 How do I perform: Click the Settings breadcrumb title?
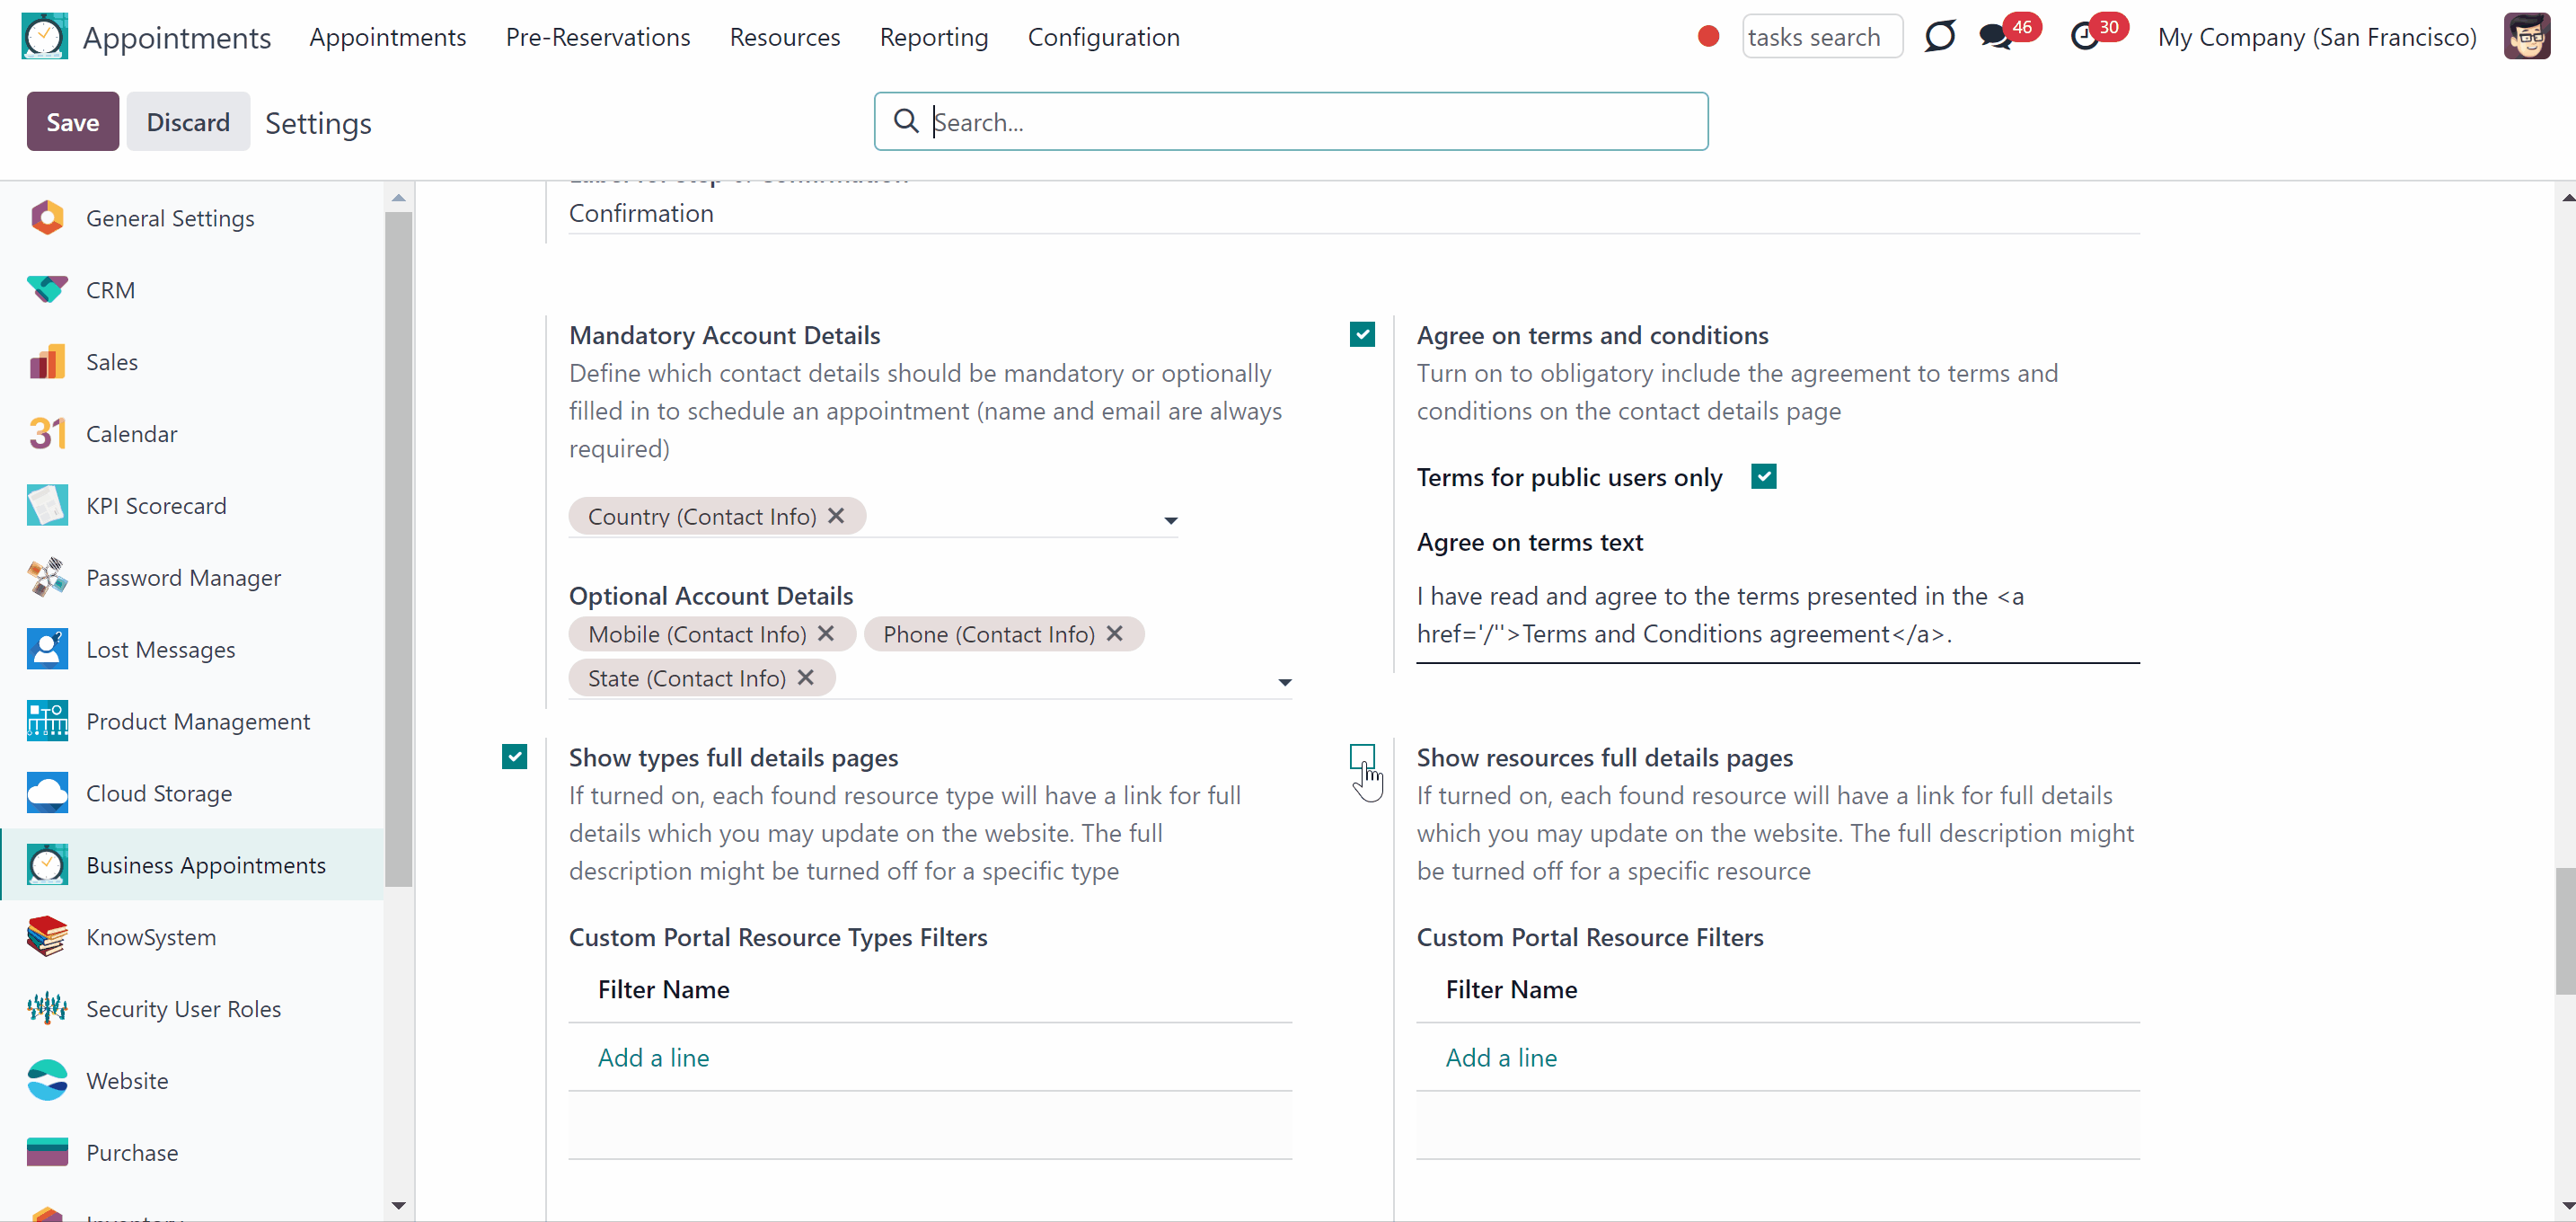318,123
